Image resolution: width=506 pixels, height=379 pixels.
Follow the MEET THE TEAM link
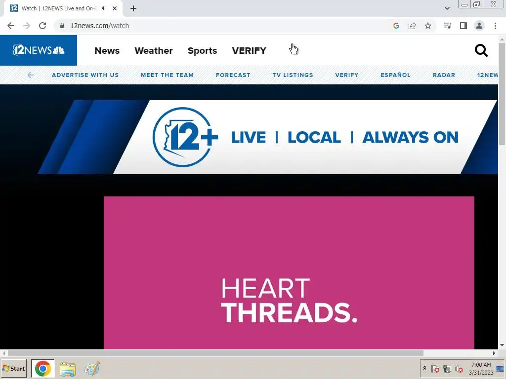[x=167, y=75]
